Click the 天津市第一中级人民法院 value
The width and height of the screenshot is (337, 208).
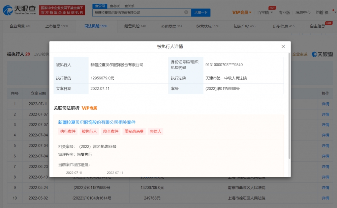(226, 78)
